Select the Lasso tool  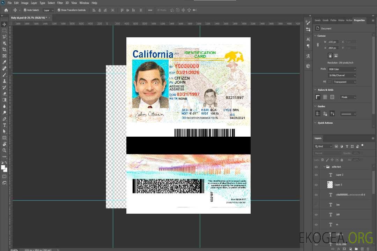(4, 37)
